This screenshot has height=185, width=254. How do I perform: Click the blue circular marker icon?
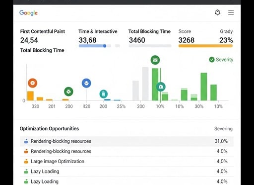click(86, 83)
